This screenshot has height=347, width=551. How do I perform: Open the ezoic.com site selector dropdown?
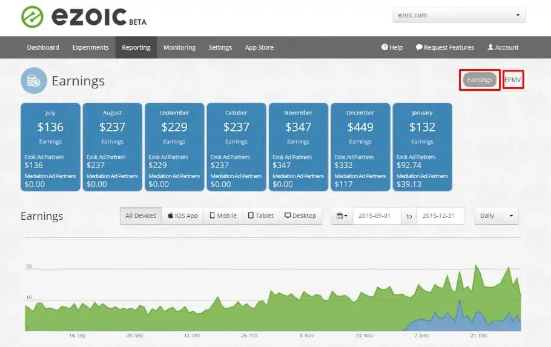tap(459, 15)
